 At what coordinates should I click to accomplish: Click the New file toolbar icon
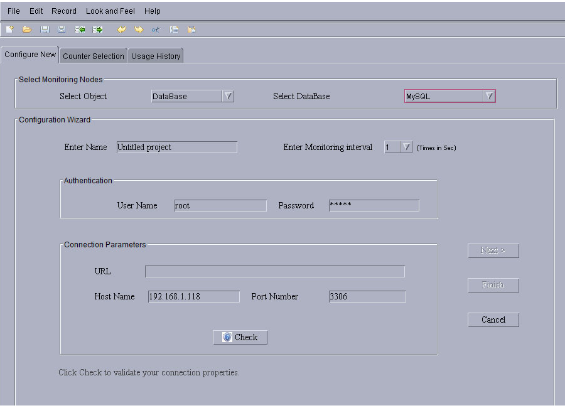(10, 30)
